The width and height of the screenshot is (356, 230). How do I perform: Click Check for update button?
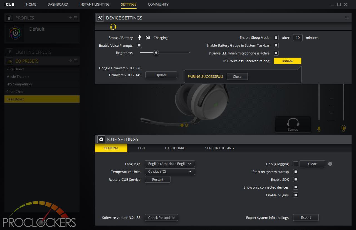point(161,217)
